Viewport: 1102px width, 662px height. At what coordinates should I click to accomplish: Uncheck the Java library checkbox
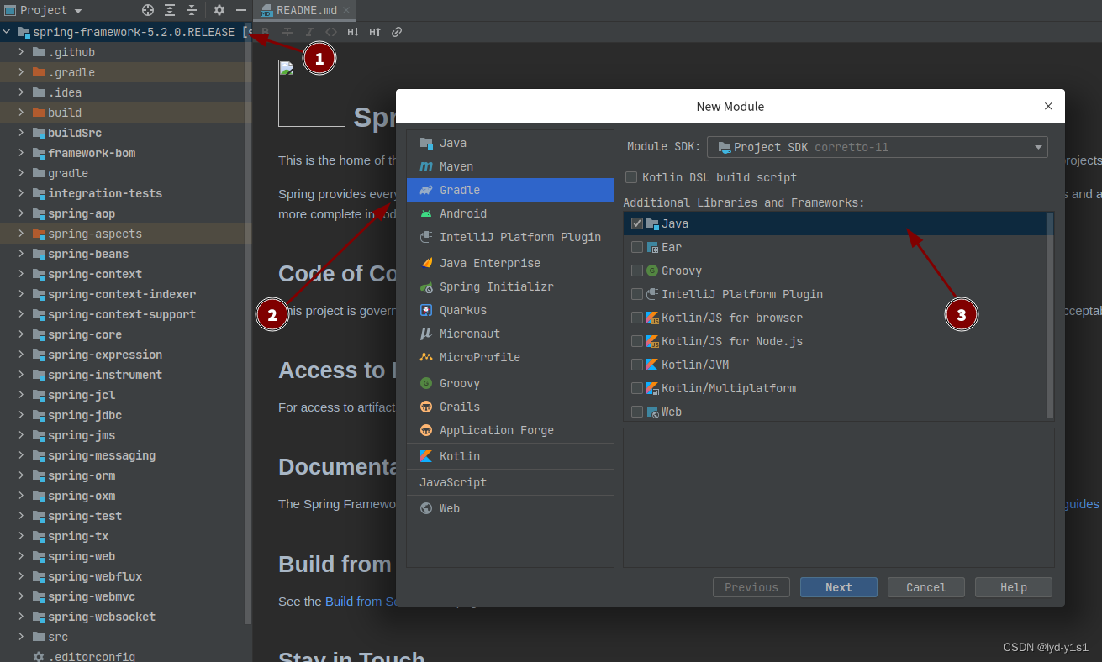click(x=637, y=223)
